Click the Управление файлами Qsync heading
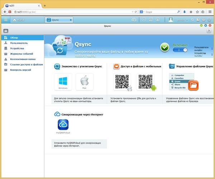The height and width of the screenshot is (179, 215). (195, 67)
